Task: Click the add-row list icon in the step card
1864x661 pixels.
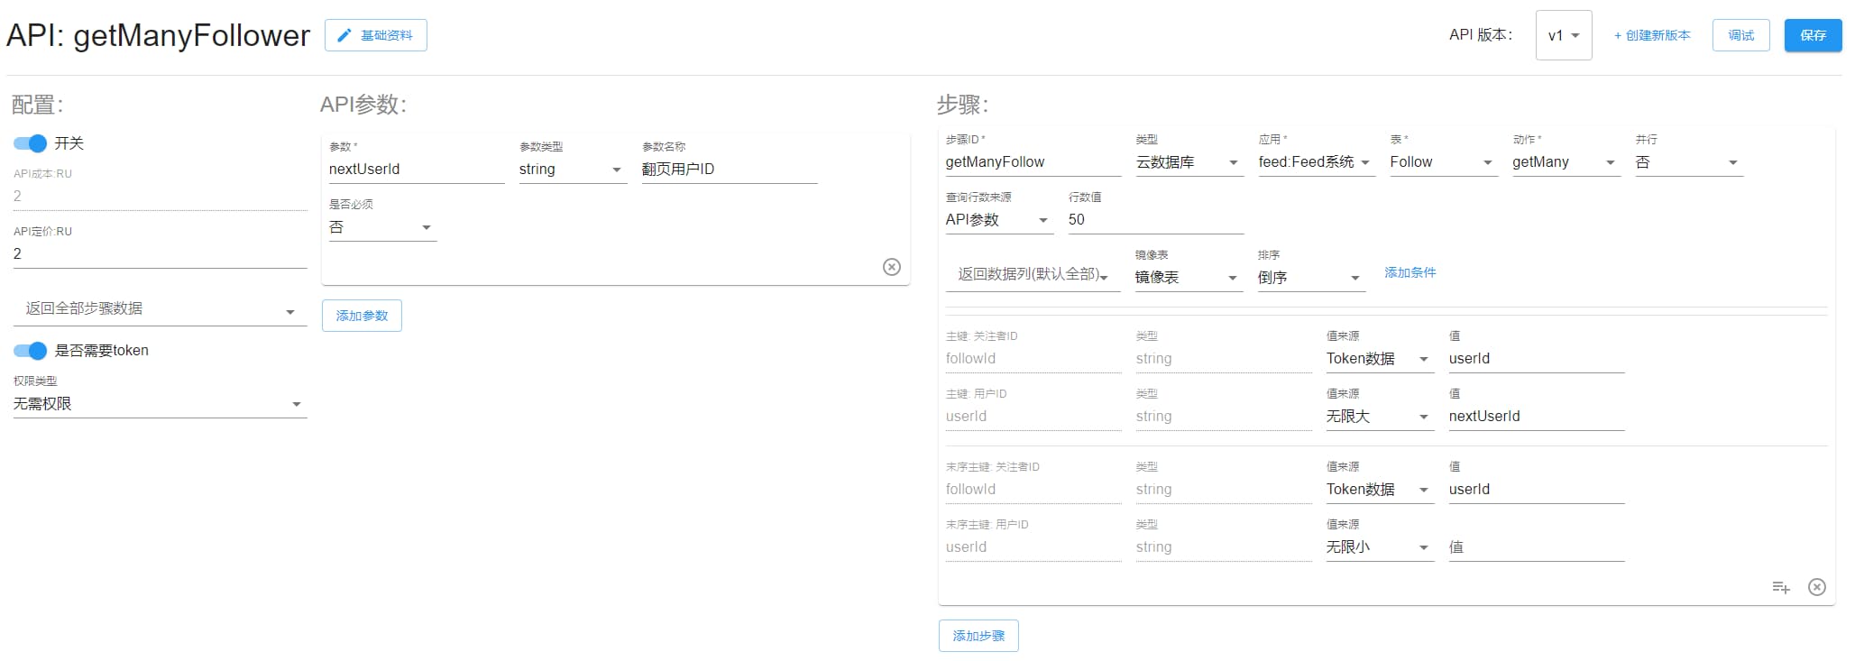Action: 1781,588
